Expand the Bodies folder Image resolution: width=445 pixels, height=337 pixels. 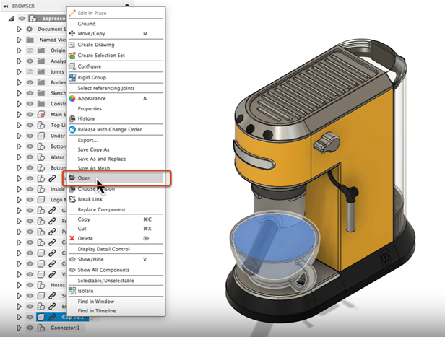[19, 82]
